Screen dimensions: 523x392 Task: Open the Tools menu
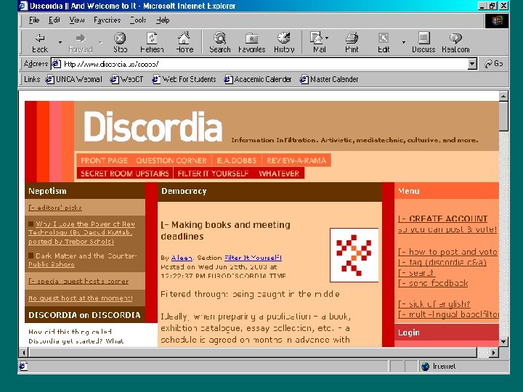138,20
